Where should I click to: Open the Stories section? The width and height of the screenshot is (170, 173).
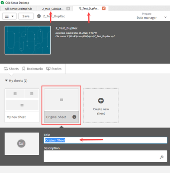54,69
